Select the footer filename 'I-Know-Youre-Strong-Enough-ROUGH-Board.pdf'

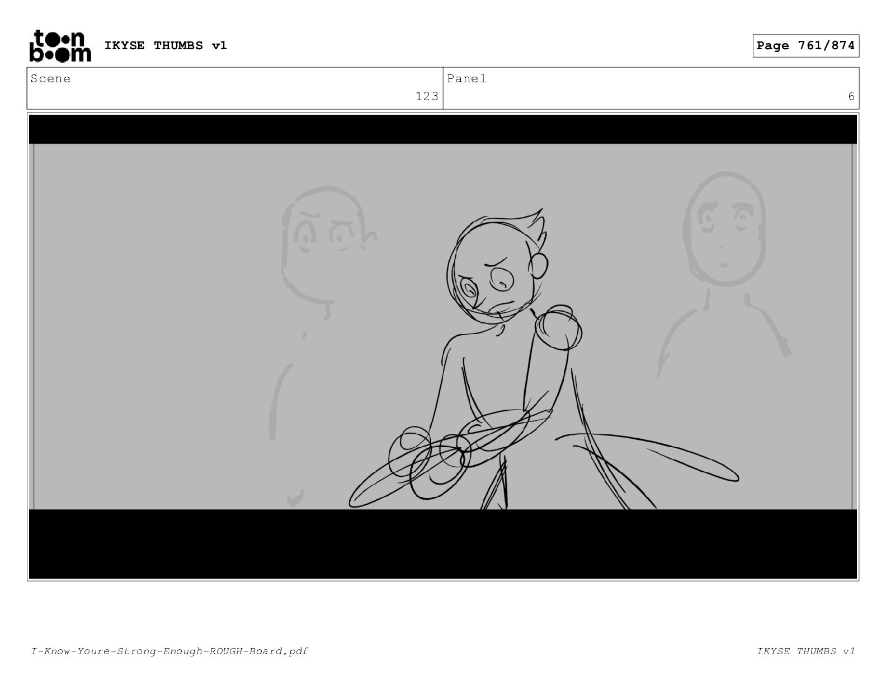(x=169, y=651)
